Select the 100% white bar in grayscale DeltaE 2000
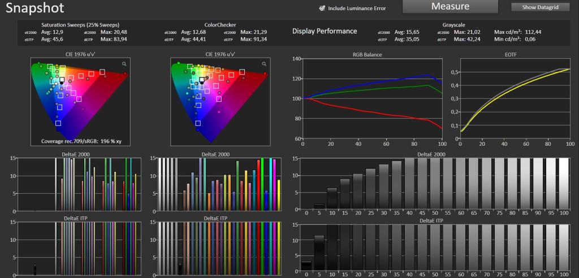This screenshot has width=579, height=278. pos(564,184)
